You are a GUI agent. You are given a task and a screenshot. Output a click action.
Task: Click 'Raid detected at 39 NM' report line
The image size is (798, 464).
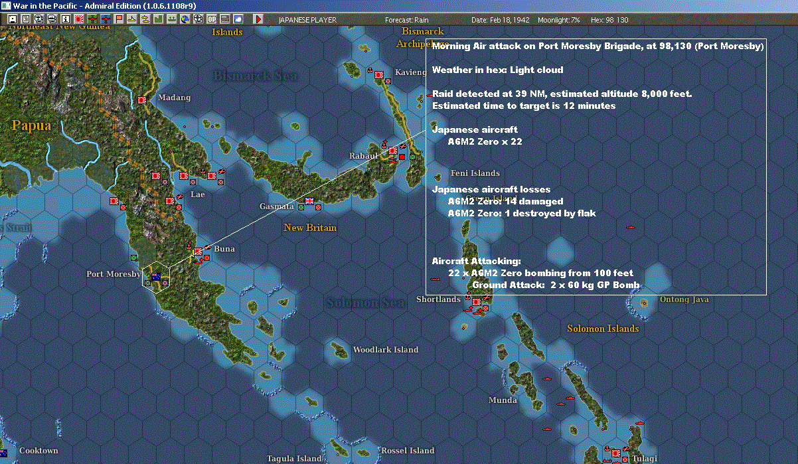562,94
